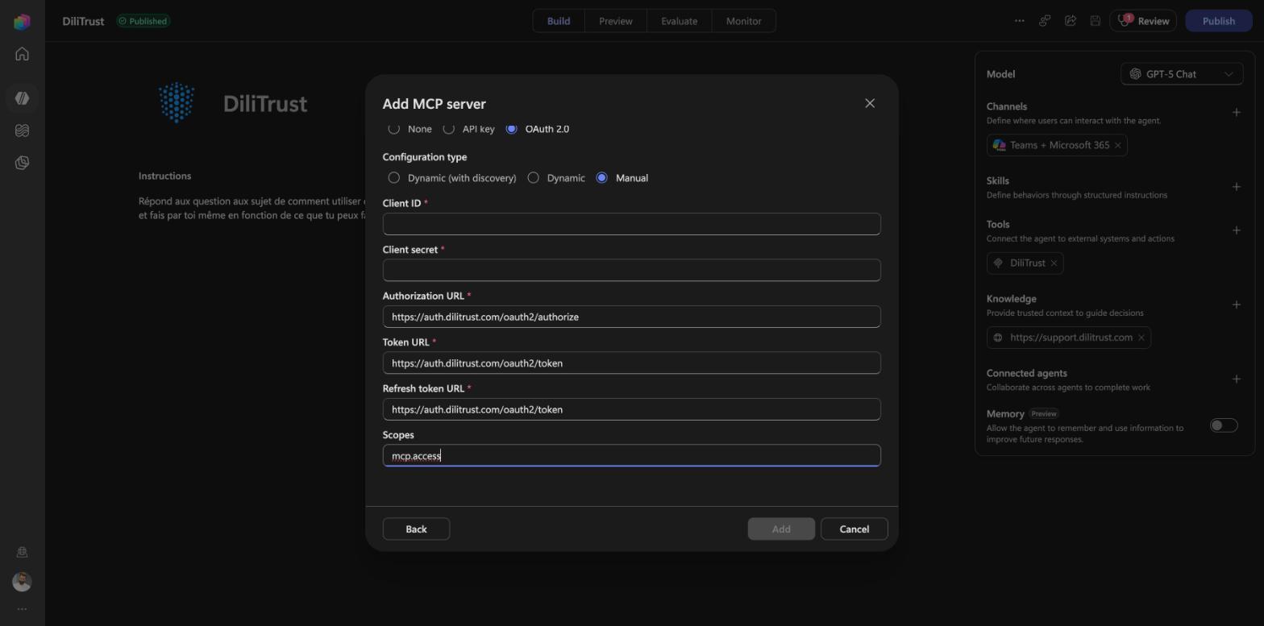This screenshot has width=1264, height=626.
Task: Click the Instructions text starting 'Répond aux question'
Action: pyautogui.click(x=252, y=208)
